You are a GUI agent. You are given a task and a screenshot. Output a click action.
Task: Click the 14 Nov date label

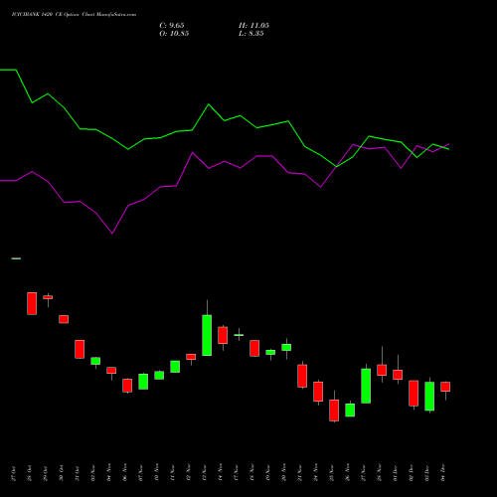[221, 473]
